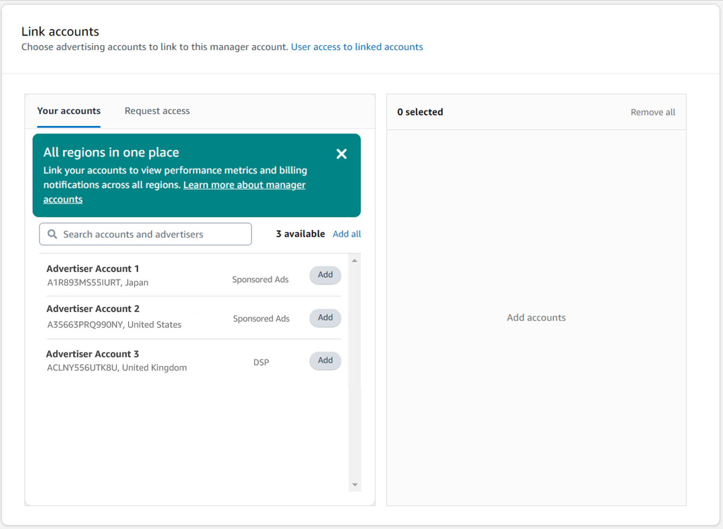Dismiss the All regions in one place banner

(341, 154)
